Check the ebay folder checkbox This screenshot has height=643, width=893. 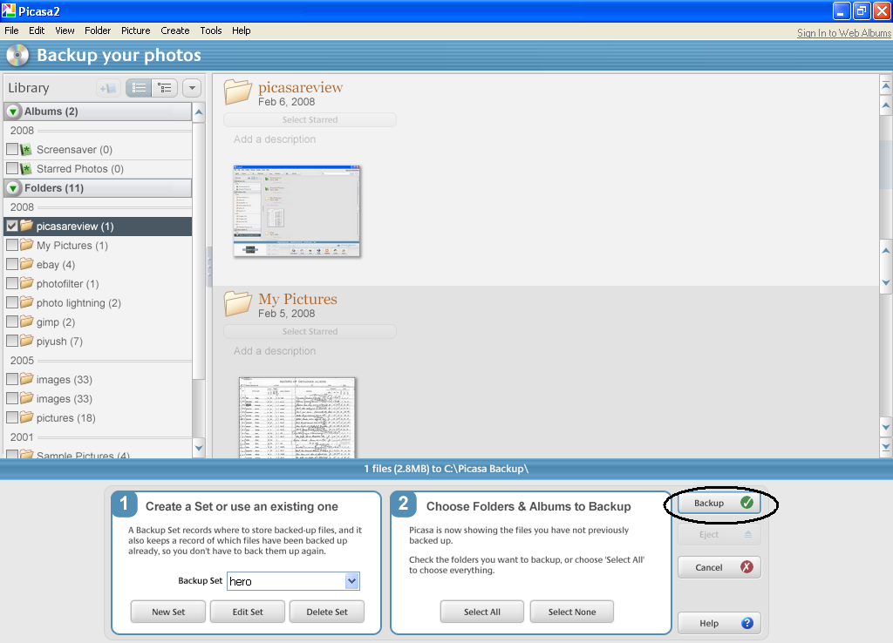pyautogui.click(x=12, y=264)
